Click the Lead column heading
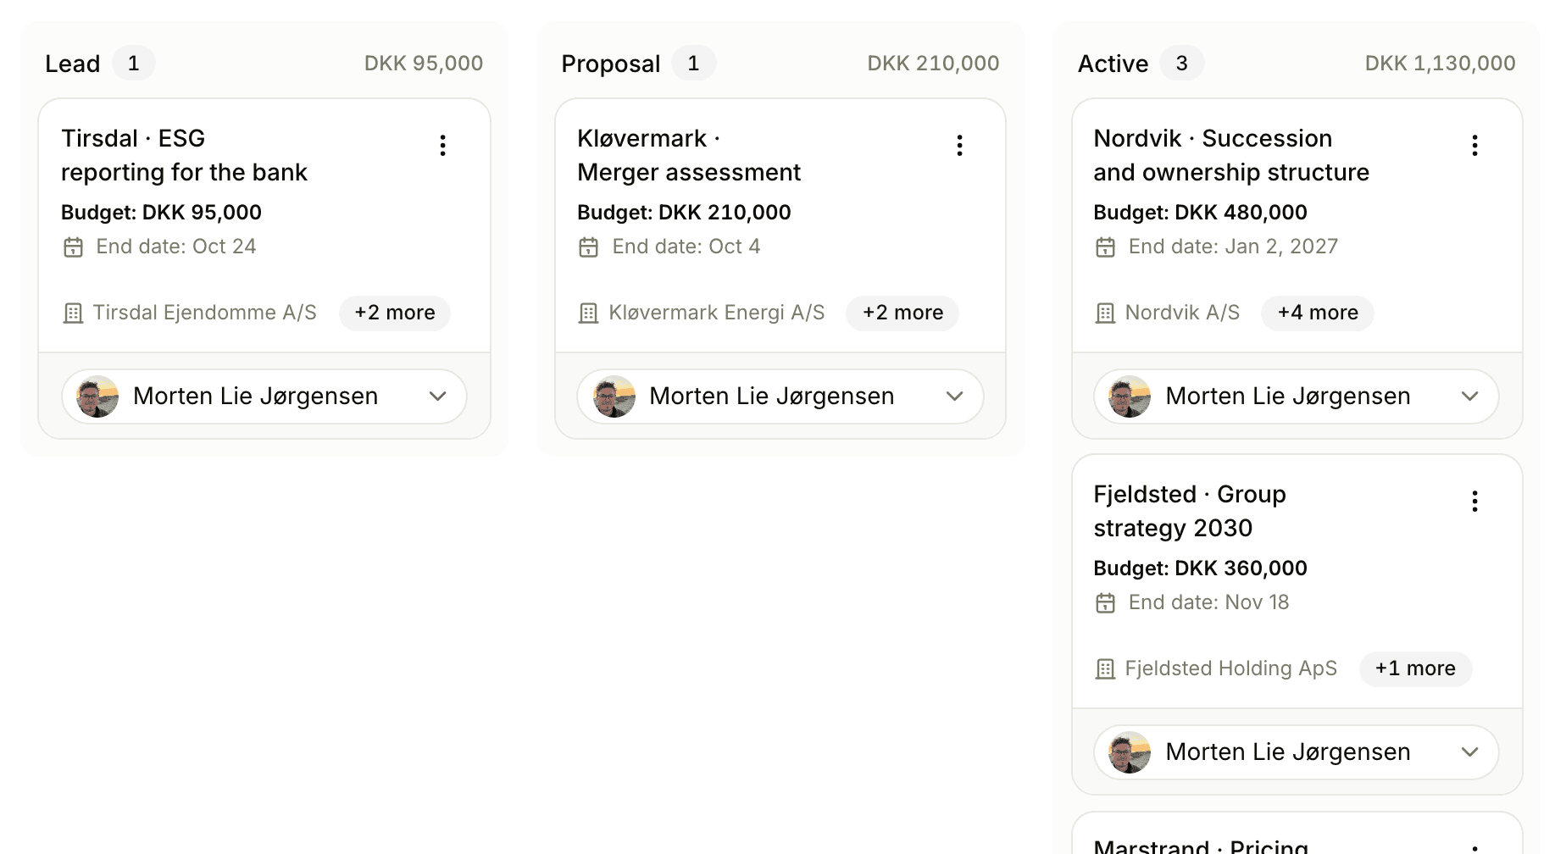The image size is (1566, 854). point(73,64)
